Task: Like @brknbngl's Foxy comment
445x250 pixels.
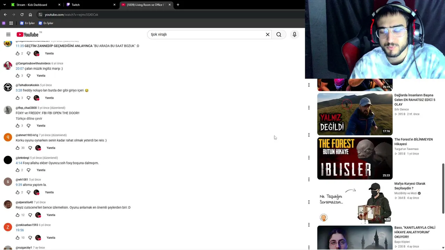Action: pos(17,170)
